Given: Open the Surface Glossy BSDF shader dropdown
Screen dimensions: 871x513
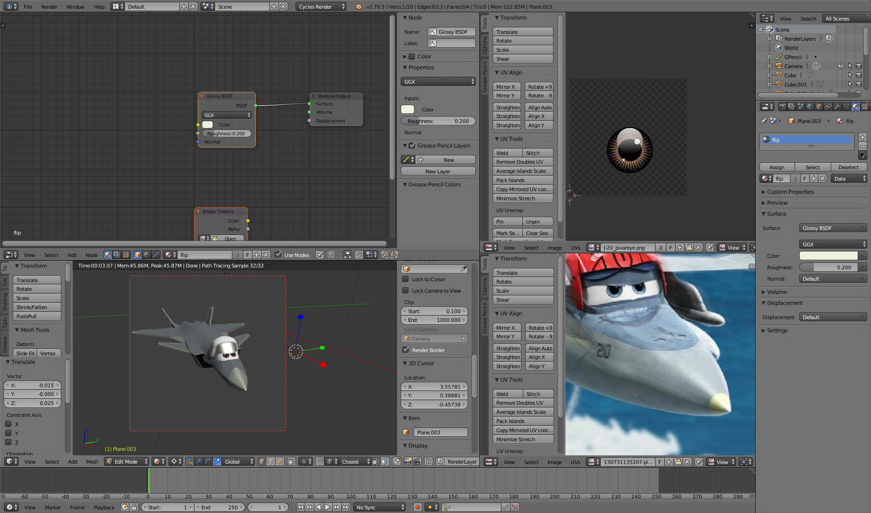Looking at the screenshot, I should click(x=833, y=228).
